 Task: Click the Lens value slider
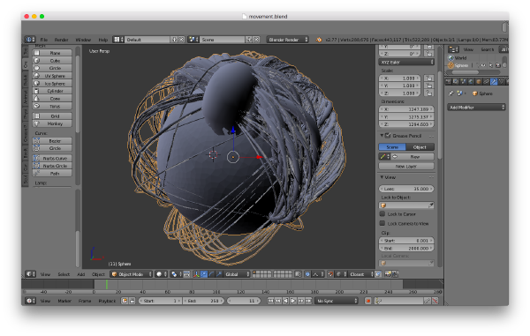click(x=406, y=189)
